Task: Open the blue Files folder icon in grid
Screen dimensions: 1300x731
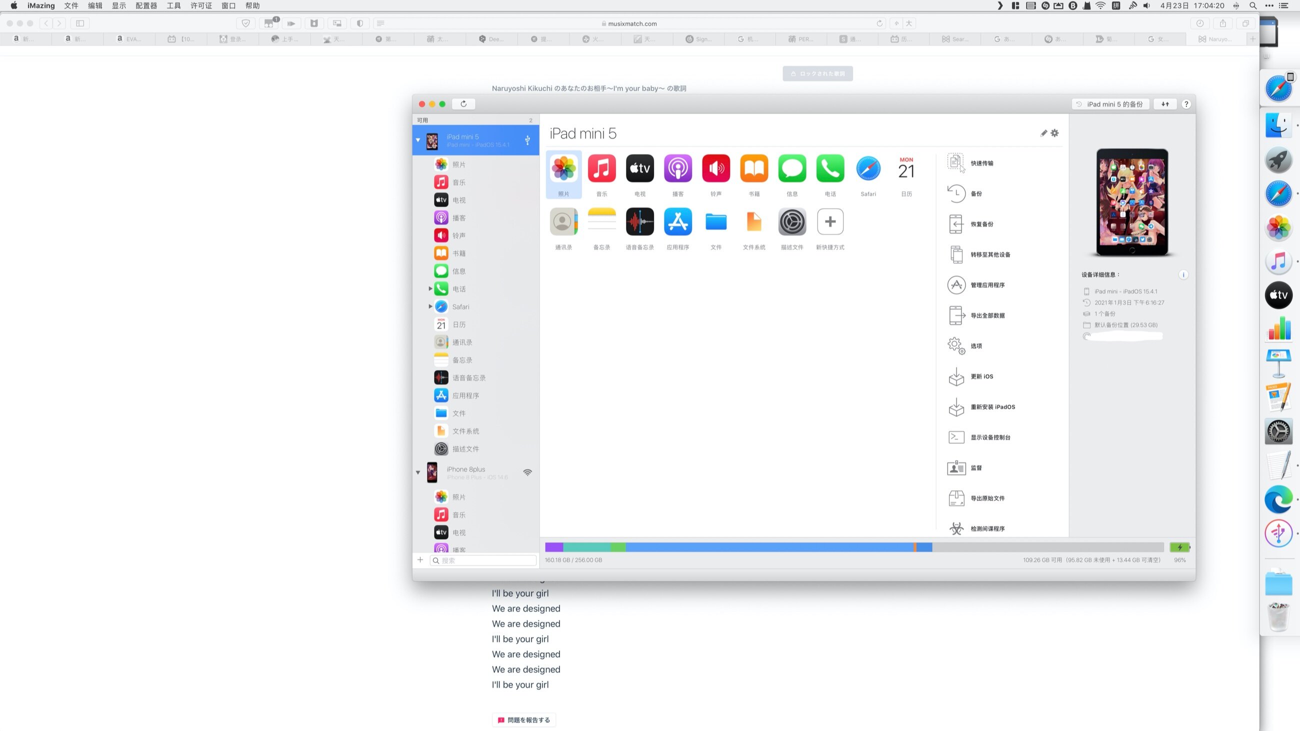Action: click(x=715, y=221)
